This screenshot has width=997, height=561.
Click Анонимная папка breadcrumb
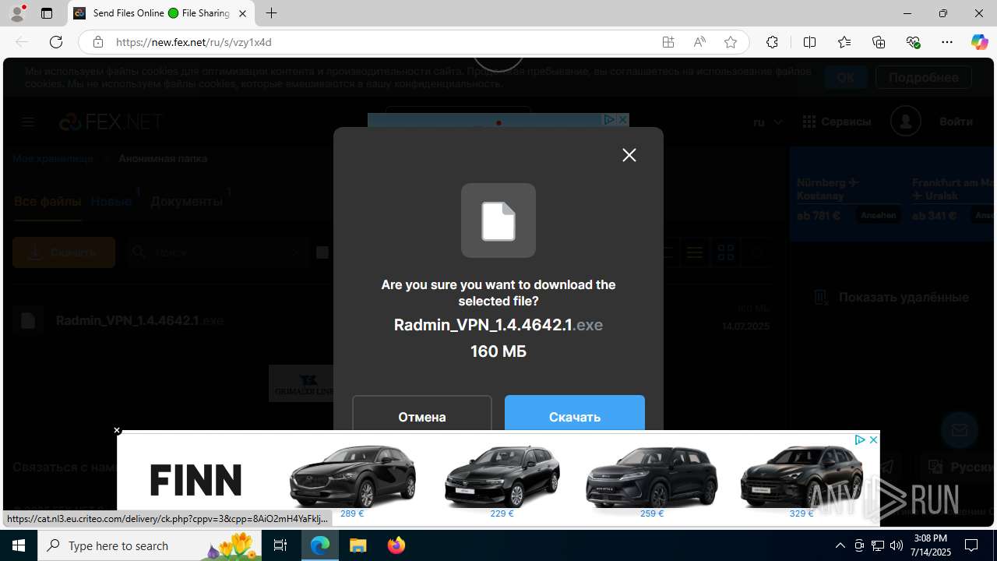click(x=163, y=158)
